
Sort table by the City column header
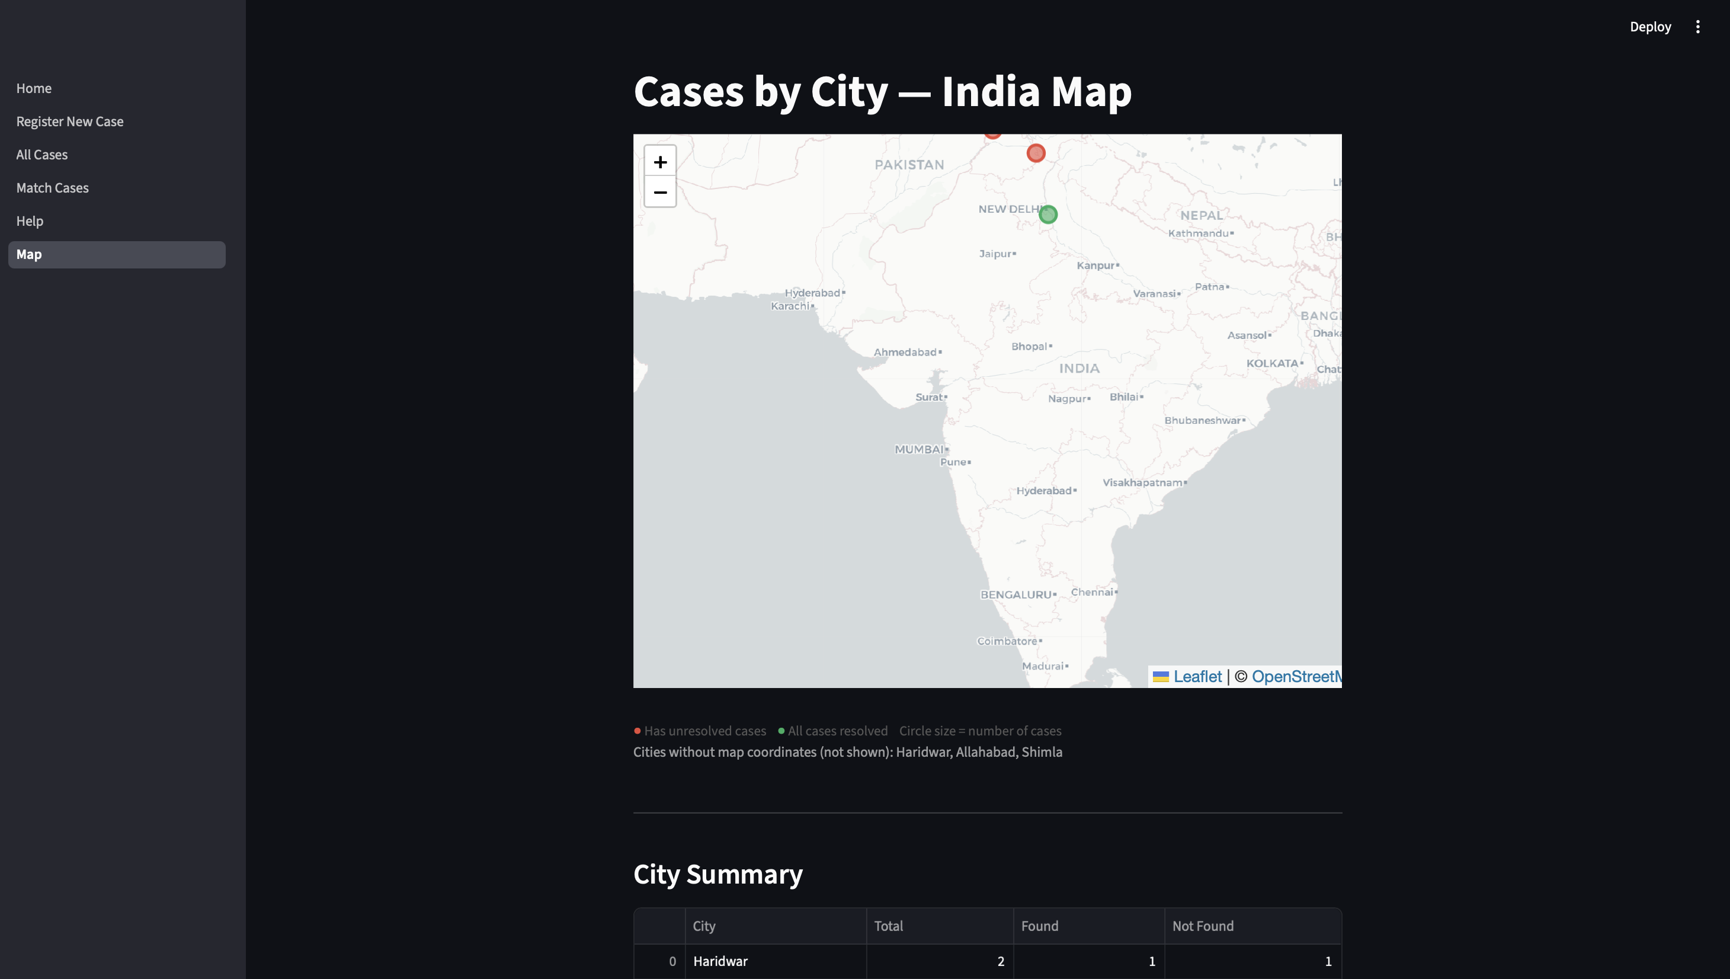click(x=704, y=926)
